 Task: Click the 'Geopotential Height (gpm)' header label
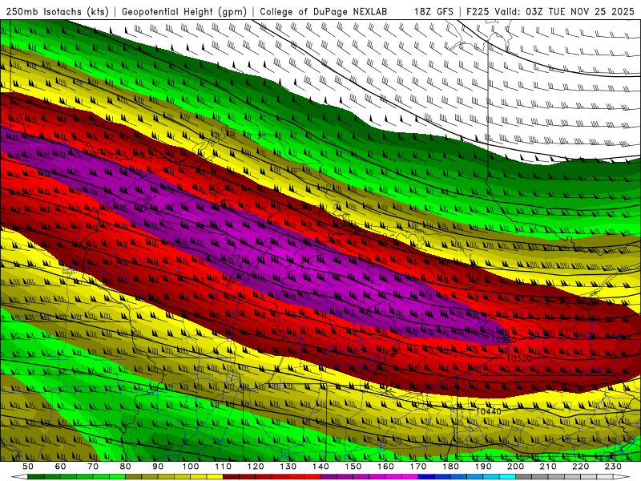[x=184, y=11]
